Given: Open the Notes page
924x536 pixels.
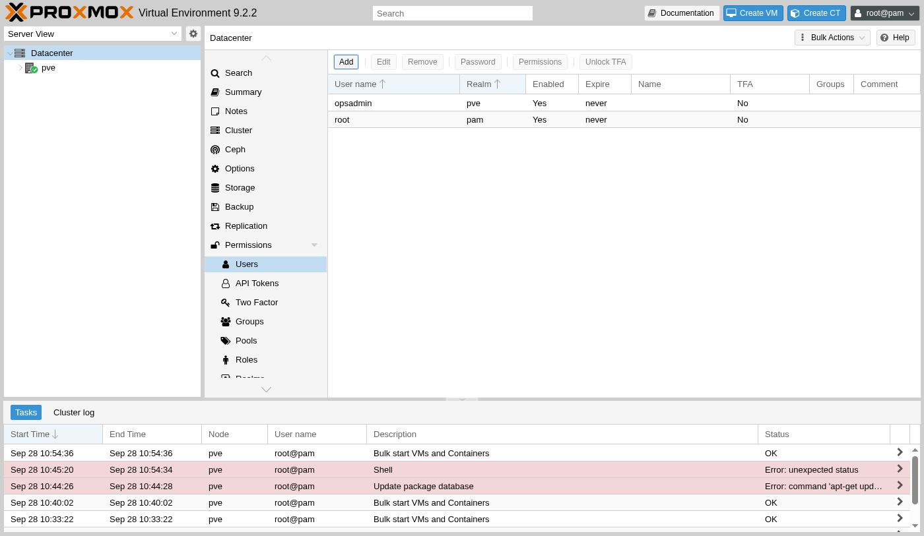Looking at the screenshot, I should coord(265,111).
